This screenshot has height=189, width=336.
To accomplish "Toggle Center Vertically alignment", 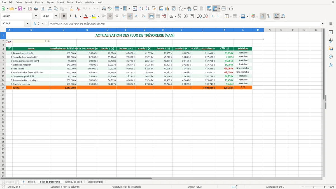I will coord(130,16).
